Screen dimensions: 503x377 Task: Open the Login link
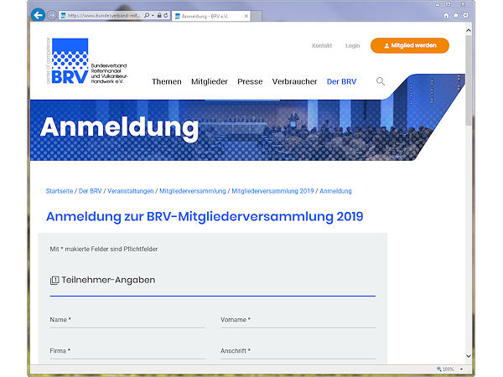pos(353,45)
